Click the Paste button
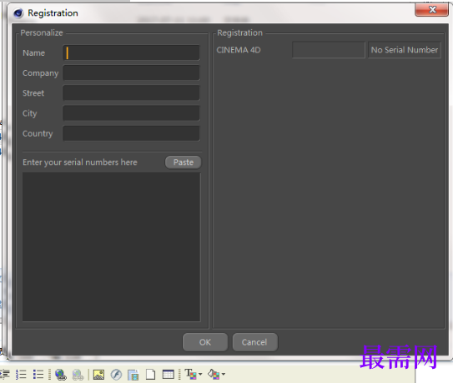The width and height of the screenshot is (453, 383). click(184, 162)
